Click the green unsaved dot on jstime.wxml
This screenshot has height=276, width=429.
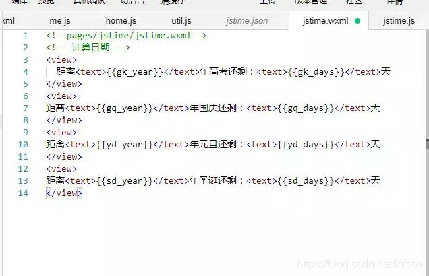pos(357,21)
